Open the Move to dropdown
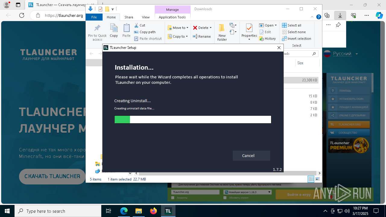386x217 pixels. pyautogui.click(x=178, y=28)
